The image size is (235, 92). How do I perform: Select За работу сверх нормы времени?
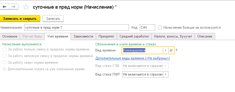(x=5, y=63)
